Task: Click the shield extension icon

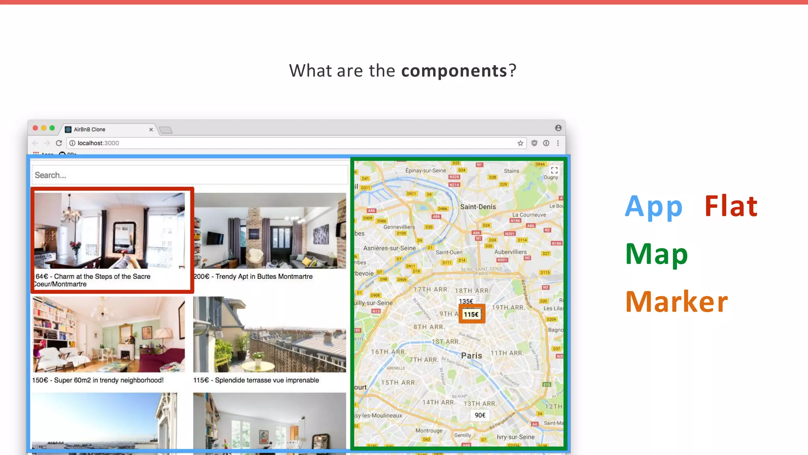Action: [534, 143]
